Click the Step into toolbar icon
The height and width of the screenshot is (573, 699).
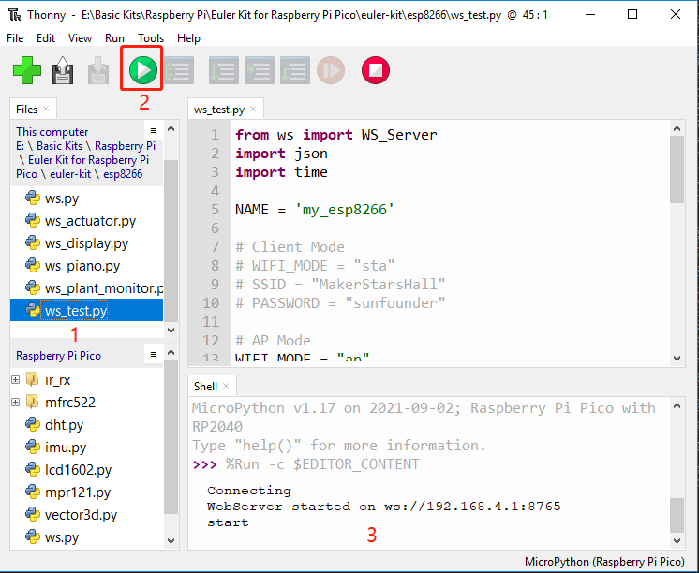(260, 70)
